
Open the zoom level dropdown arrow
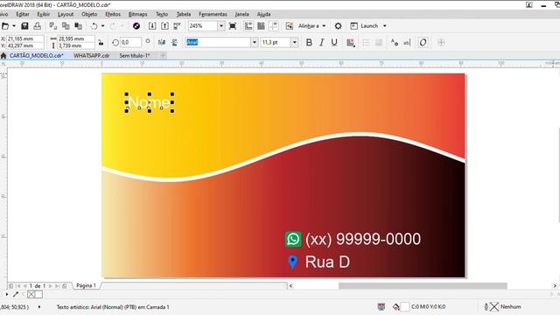pos(221,26)
